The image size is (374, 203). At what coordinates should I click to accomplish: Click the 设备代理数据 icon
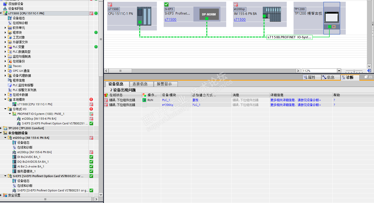(10, 76)
